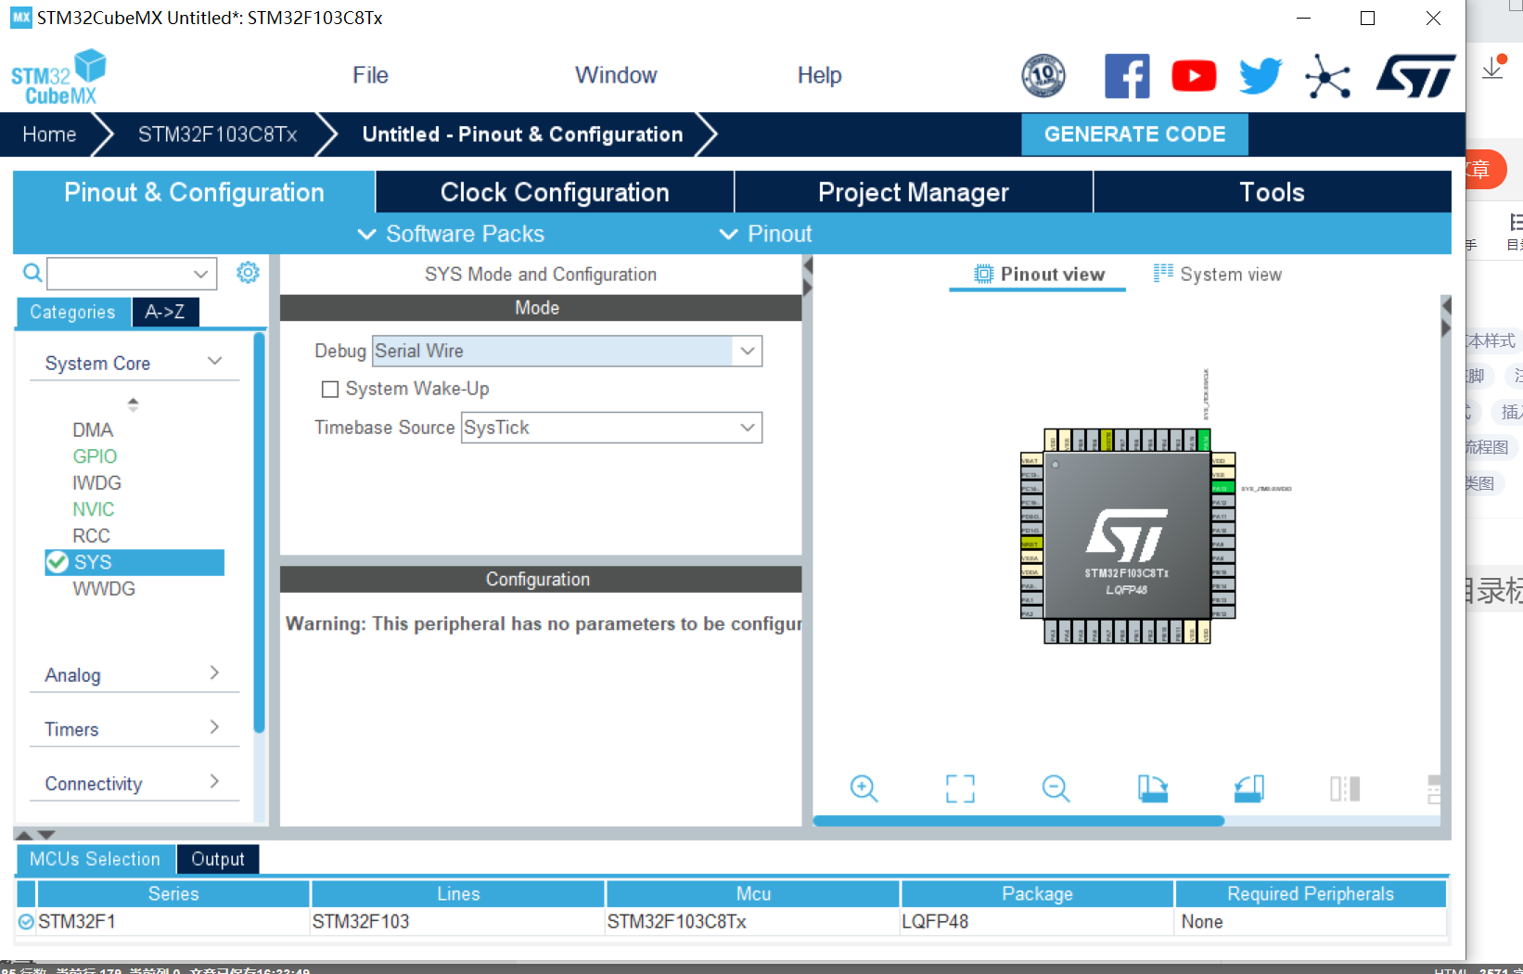
Task: Enable the System Wake-Up checkbox
Action: pos(330,389)
